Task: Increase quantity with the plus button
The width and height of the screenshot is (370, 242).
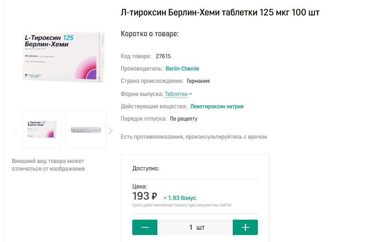Action: click(245, 227)
